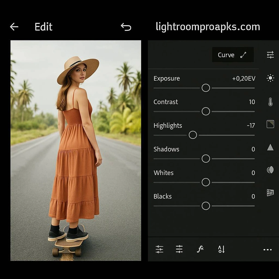Open the Curve editor
Viewport: 279px width, 279px height.
point(232,55)
